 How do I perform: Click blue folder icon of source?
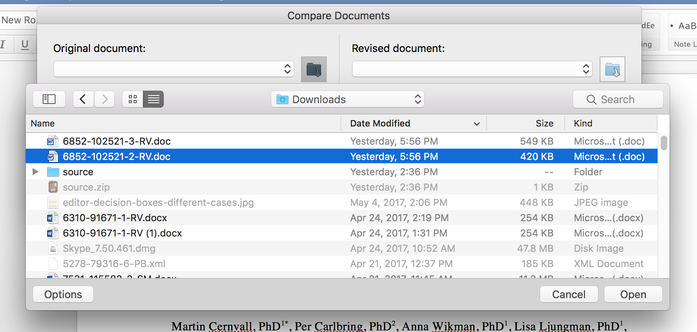tap(53, 172)
